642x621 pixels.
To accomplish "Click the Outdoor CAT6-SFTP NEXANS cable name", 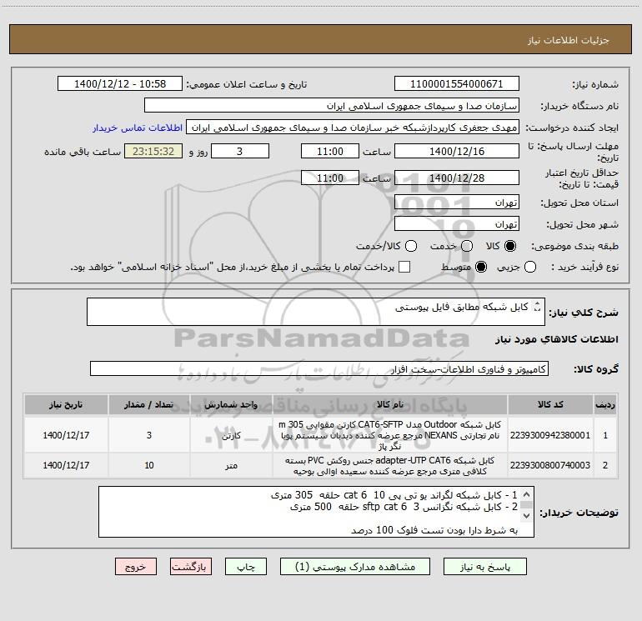I will pyautogui.click(x=389, y=435).
